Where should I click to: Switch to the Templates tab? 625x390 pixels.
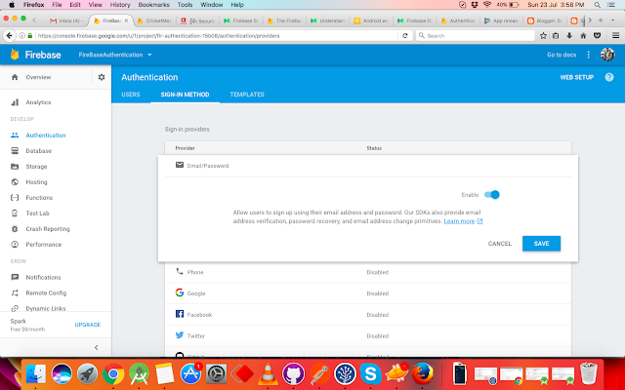247,95
